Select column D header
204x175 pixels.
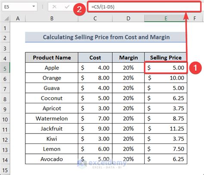128,19
